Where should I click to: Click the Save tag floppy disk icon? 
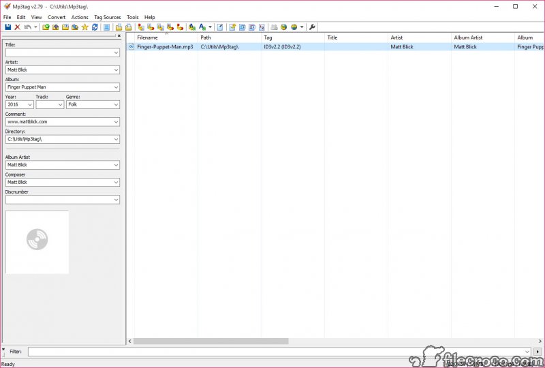[7, 27]
